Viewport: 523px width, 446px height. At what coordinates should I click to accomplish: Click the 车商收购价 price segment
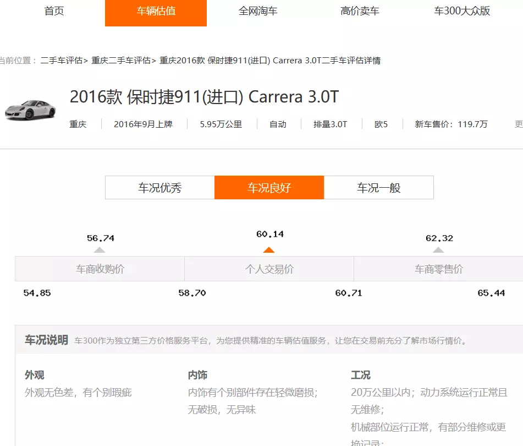pyautogui.click(x=100, y=269)
